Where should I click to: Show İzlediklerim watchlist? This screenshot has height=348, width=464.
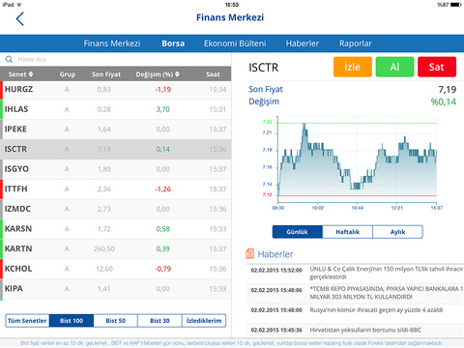coord(204,321)
